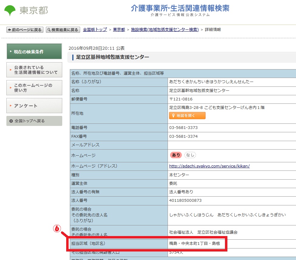
Task: Click the メールアドレス label cell
Action: pos(119,145)
